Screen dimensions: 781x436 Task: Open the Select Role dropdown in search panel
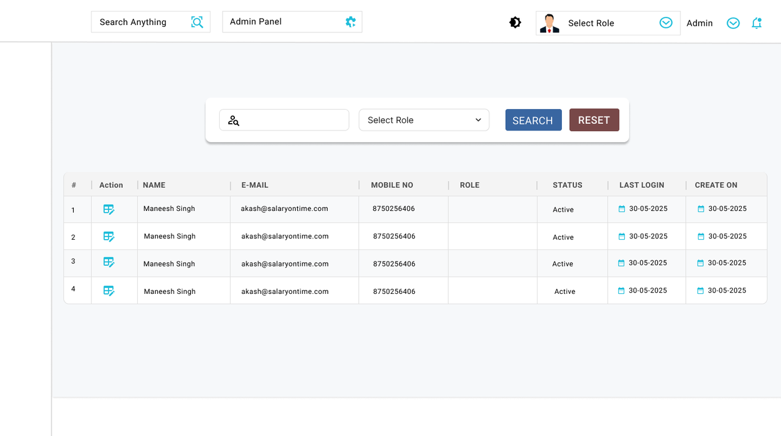(x=423, y=120)
